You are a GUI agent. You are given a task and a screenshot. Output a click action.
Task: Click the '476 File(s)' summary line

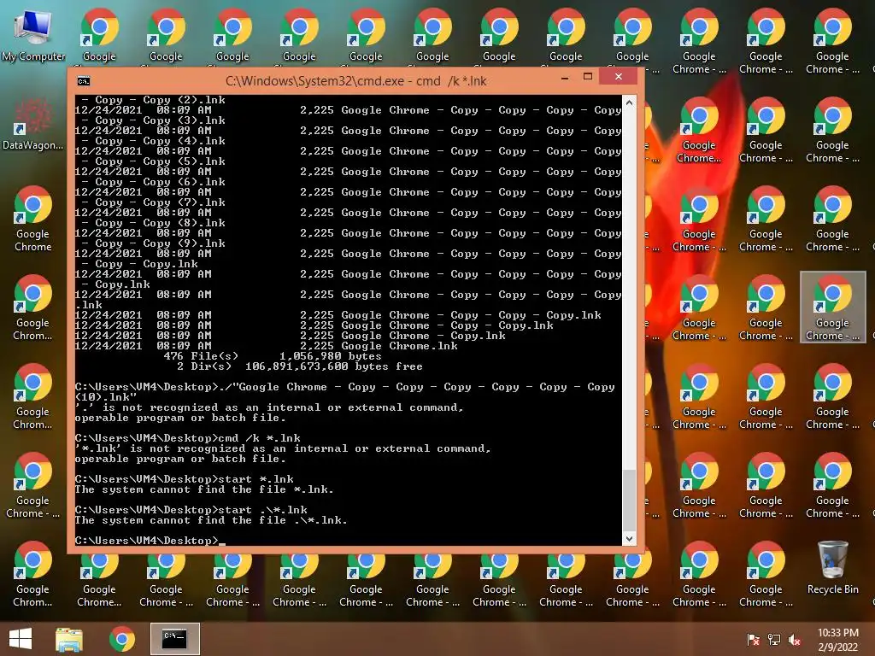(x=273, y=356)
